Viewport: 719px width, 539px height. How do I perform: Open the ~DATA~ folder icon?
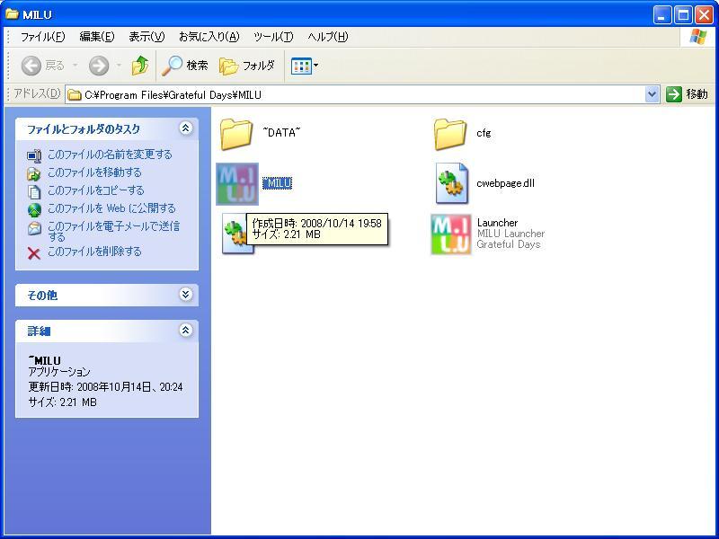pos(237,134)
